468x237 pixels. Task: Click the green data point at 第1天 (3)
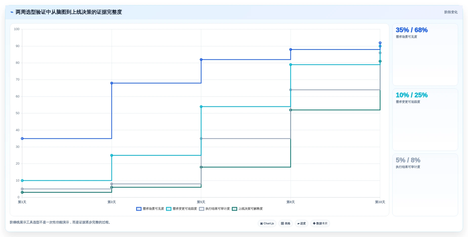(x=22, y=192)
